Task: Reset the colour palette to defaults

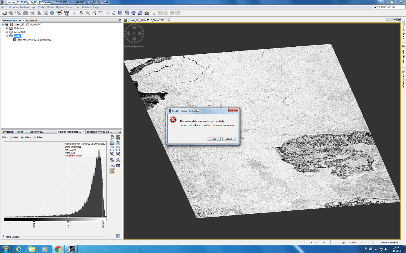Action: (x=112, y=137)
